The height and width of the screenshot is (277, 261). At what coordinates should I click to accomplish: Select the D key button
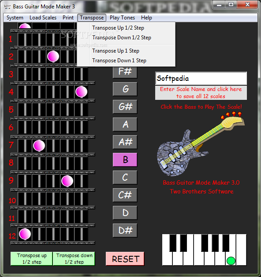click(125, 212)
